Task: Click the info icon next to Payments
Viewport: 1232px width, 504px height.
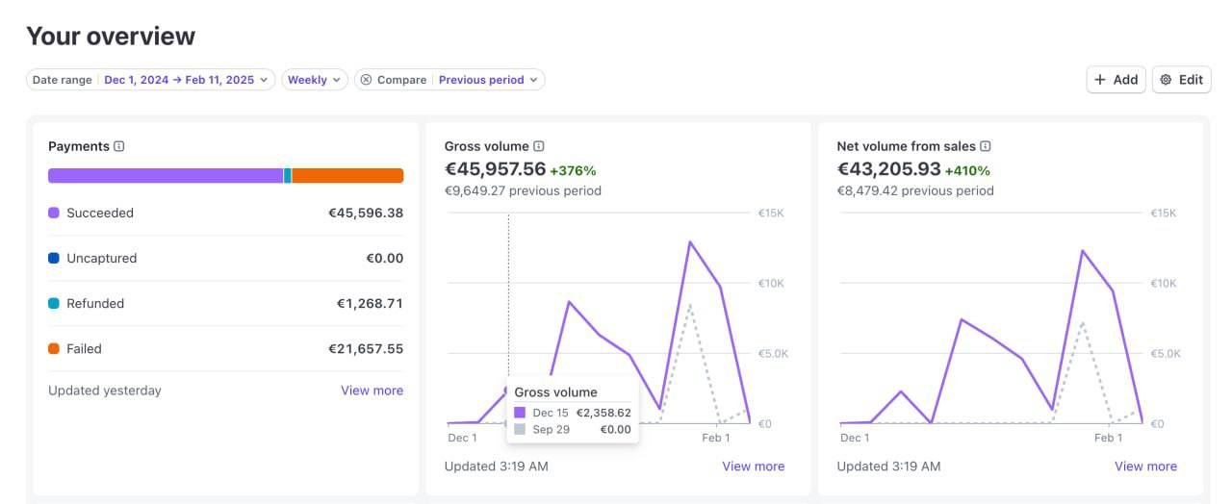Action: [119, 146]
